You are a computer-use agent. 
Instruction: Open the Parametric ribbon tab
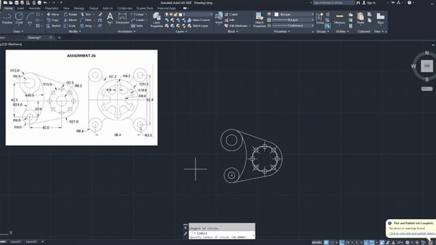[52, 8]
